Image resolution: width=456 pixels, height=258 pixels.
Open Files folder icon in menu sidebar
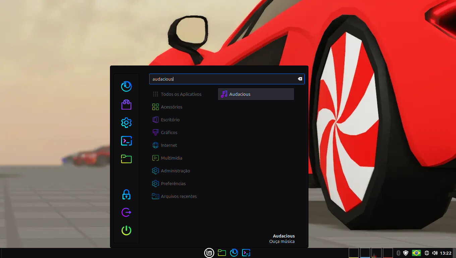(x=126, y=159)
